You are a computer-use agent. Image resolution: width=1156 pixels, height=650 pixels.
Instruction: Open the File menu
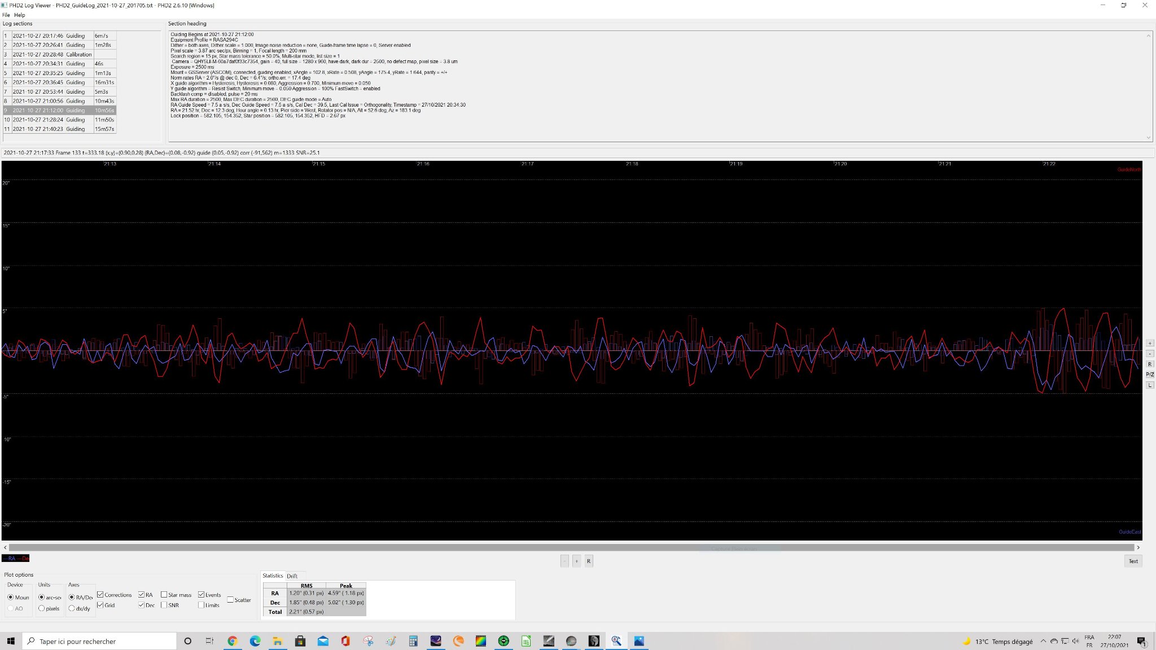pos(6,15)
